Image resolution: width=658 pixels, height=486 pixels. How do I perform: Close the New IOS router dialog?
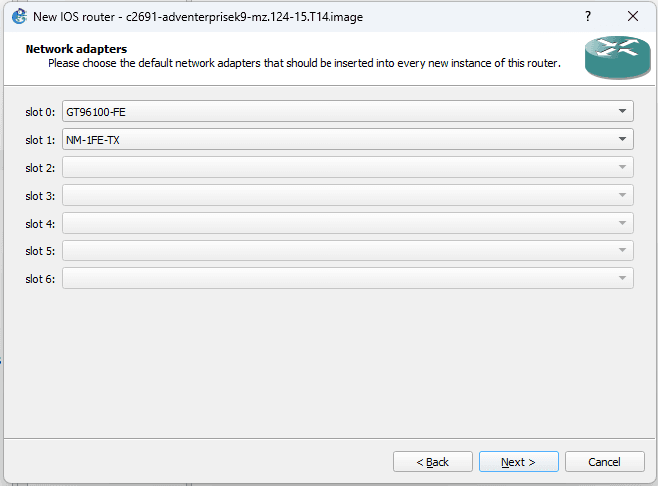[633, 17]
